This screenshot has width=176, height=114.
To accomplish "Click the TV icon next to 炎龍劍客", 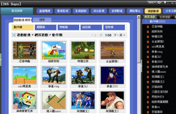I will point(148,87).
